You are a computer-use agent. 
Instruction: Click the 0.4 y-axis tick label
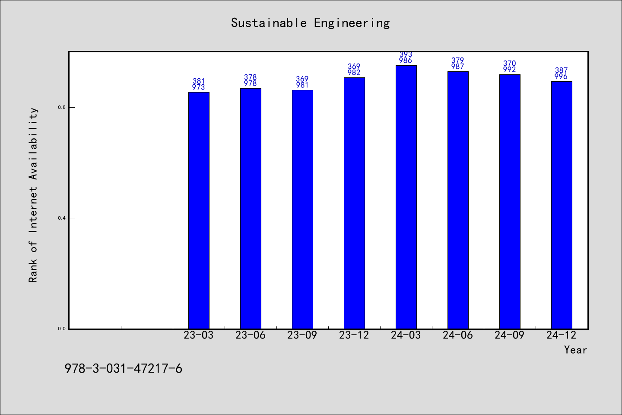point(62,218)
